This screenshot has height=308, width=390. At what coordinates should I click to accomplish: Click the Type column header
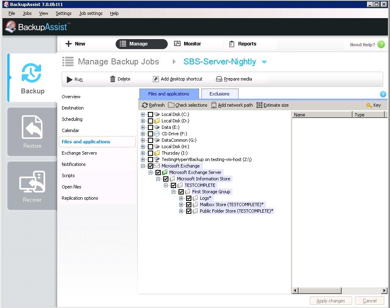pos(369,115)
